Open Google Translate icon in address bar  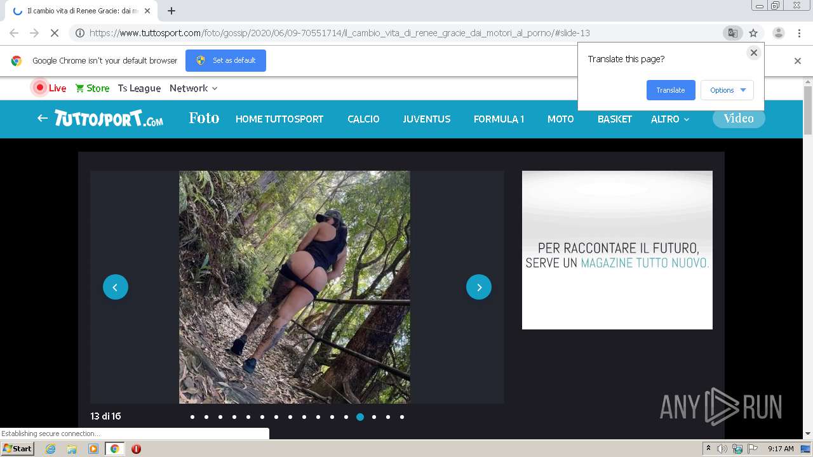732,33
